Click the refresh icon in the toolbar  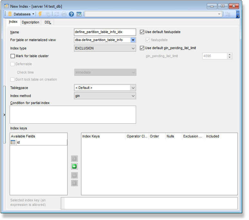click(x=56, y=14)
